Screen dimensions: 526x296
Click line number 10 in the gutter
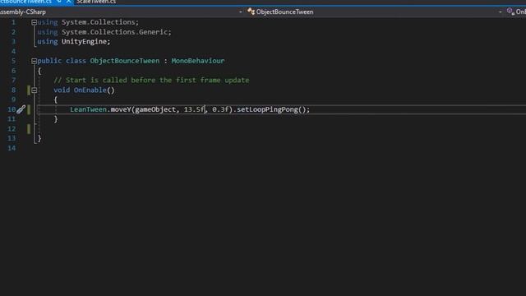[12, 109]
